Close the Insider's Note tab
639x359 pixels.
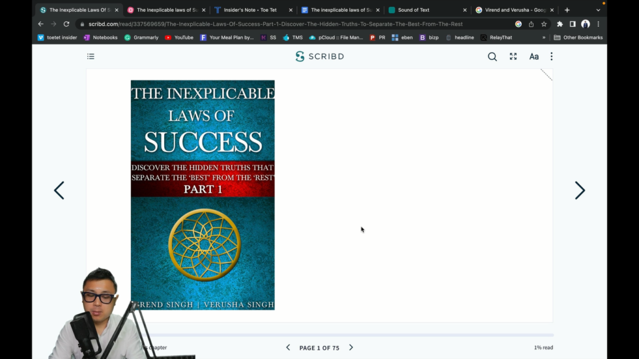coord(291,10)
